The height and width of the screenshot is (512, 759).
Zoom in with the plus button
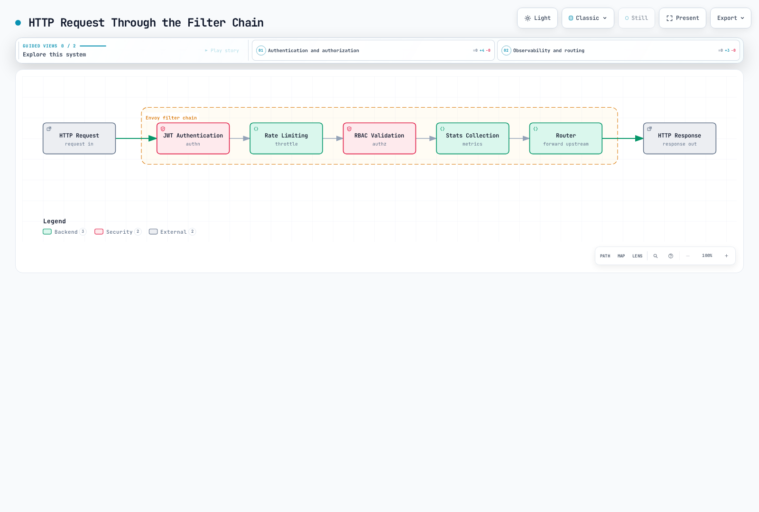click(x=726, y=256)
